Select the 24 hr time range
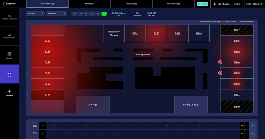This screenshot has height=139, width=265. pyautogui.click(x=74, y=14)
